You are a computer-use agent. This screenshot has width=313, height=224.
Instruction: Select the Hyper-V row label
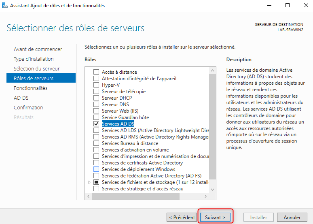[x=111, y=85]
